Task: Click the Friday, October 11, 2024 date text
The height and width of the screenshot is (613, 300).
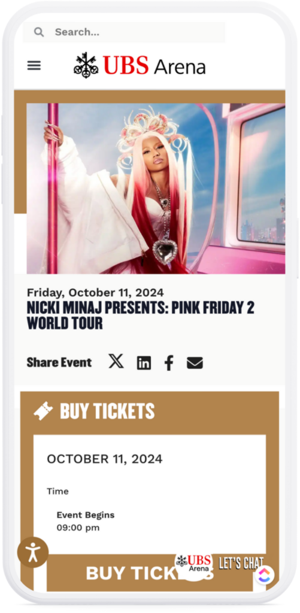Action: pos(95,292)
